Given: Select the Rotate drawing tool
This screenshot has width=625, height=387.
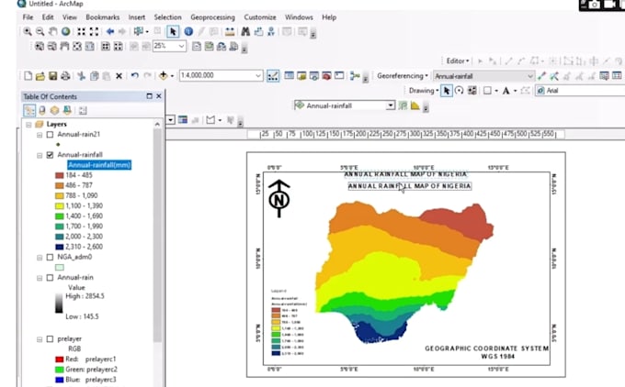Looking at the screenshot, I should pos(460,91).
